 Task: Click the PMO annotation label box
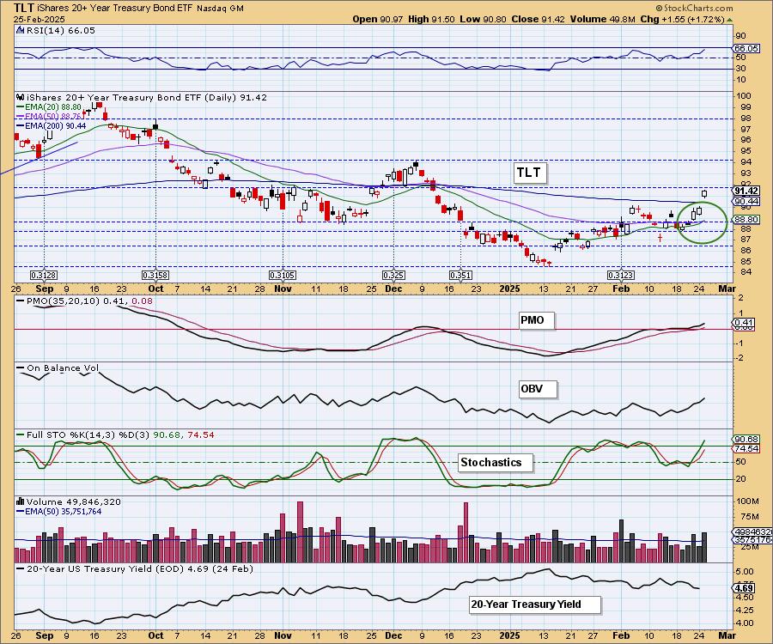tap(536, 320)
